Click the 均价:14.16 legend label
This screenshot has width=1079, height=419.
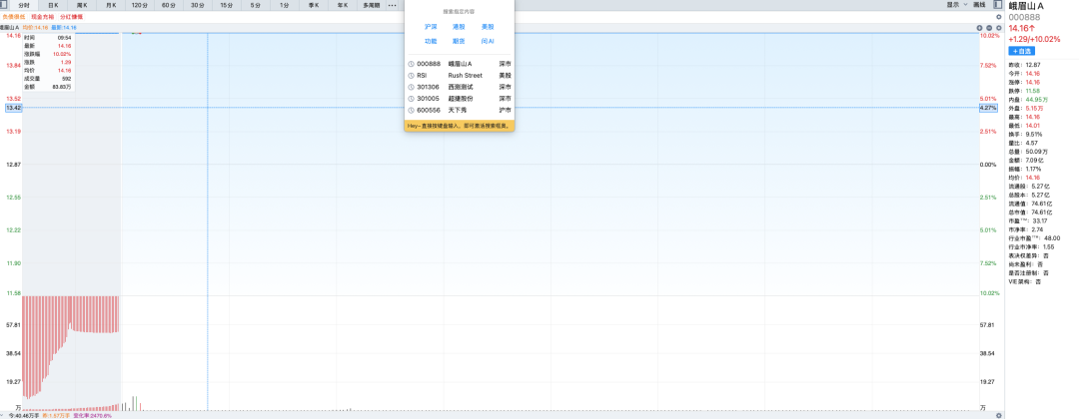tap(34, 28)
